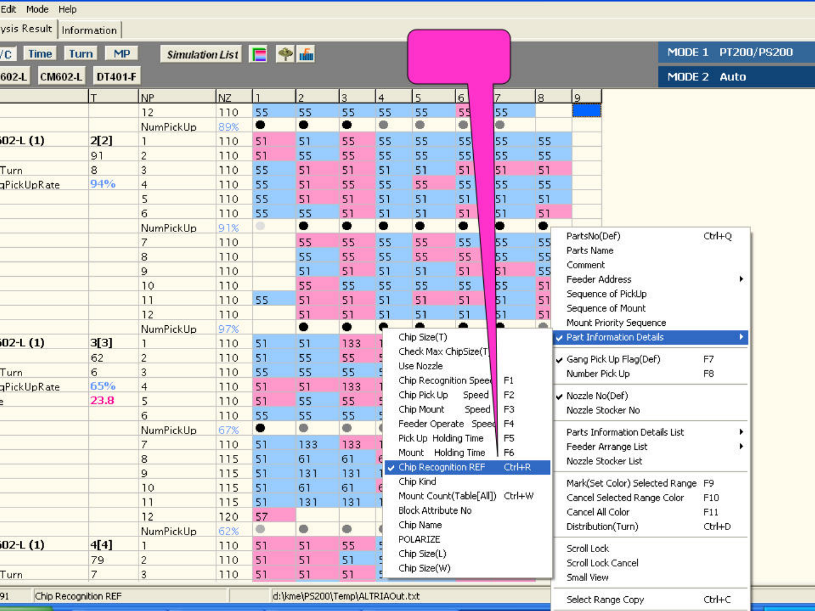
Task: Toggle the checked Nozzle No(Def) option
Action: click(597, 396)
